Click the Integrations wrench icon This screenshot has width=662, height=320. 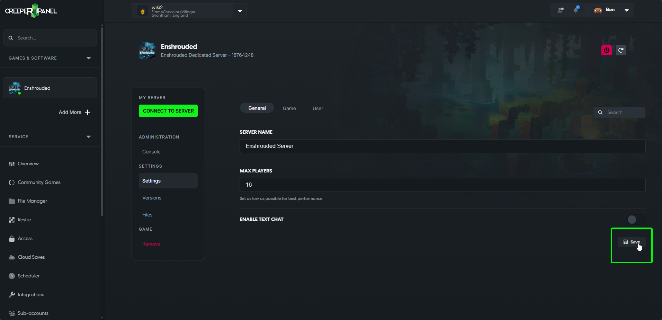[12, 295]
